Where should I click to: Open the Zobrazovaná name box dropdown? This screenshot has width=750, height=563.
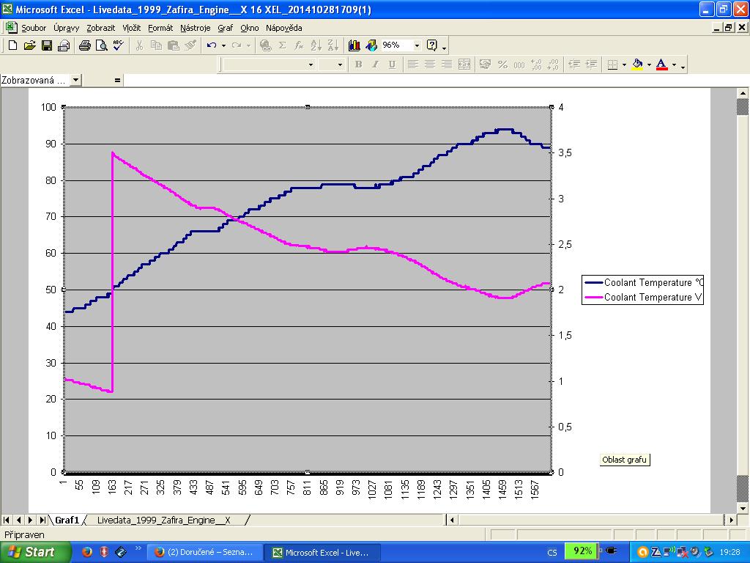tap(76, 80)
